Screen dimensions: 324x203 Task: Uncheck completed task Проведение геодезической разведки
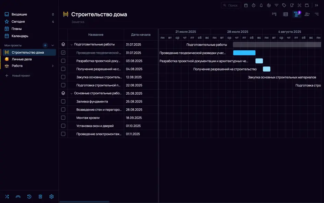63,53
